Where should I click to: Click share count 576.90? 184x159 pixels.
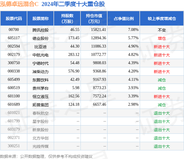point(74,71)
